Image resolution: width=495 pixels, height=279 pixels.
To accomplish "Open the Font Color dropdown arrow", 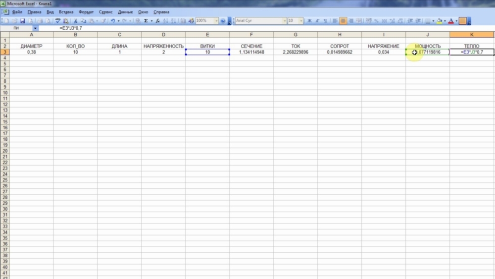I will pos(456,20).
